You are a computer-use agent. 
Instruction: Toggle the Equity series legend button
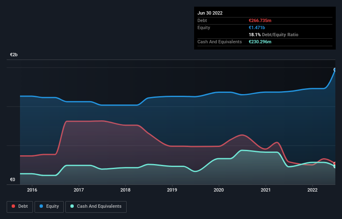pos(49,207)
